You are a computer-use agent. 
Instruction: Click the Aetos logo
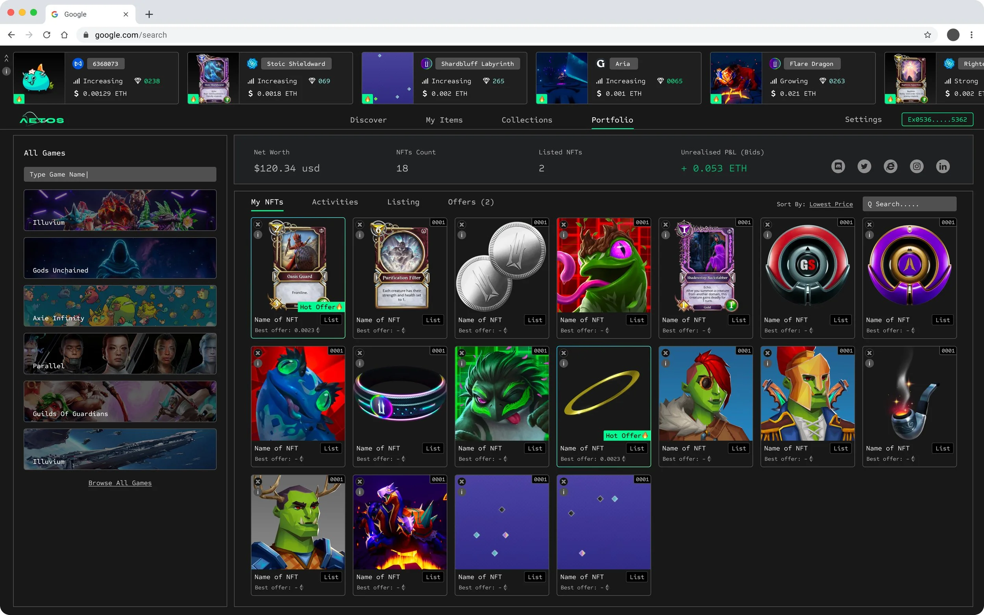[x=42, y=120]
